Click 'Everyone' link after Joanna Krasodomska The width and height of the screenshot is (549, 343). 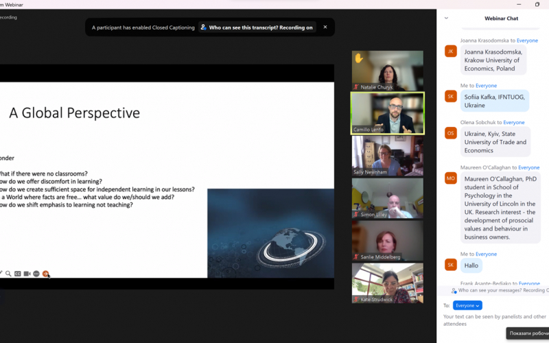coord(527,40)
